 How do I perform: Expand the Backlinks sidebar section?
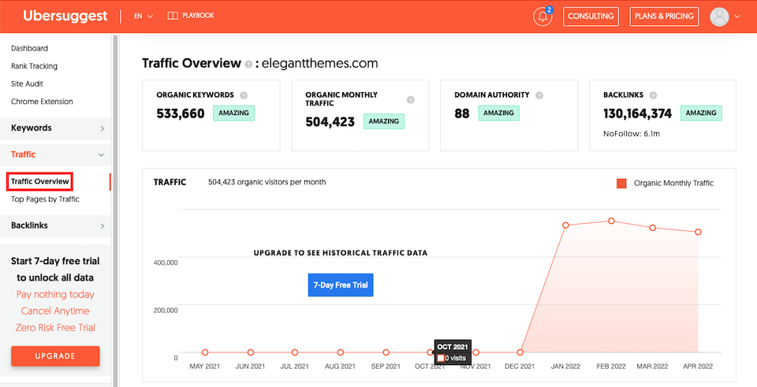(x=55, y=225)
